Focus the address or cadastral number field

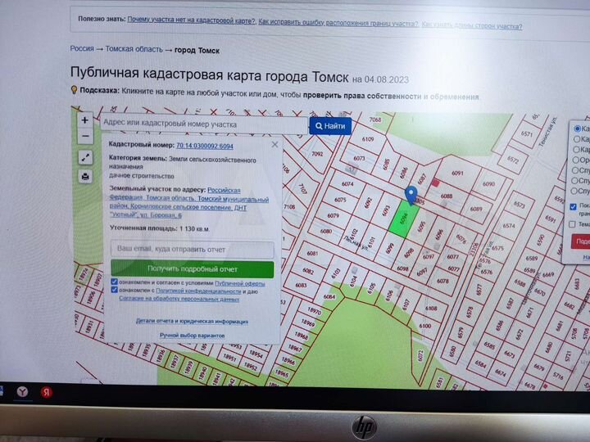[x=203, y=124]
